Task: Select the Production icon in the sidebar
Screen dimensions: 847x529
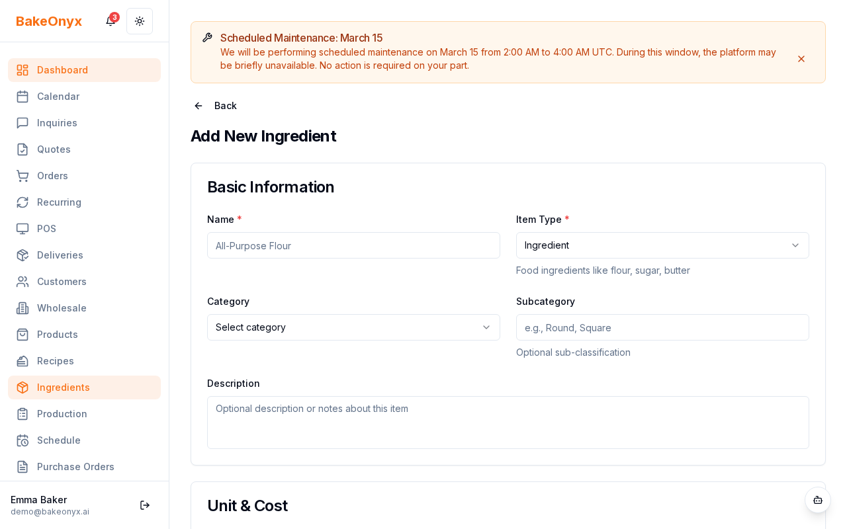Action: [22, 414]
